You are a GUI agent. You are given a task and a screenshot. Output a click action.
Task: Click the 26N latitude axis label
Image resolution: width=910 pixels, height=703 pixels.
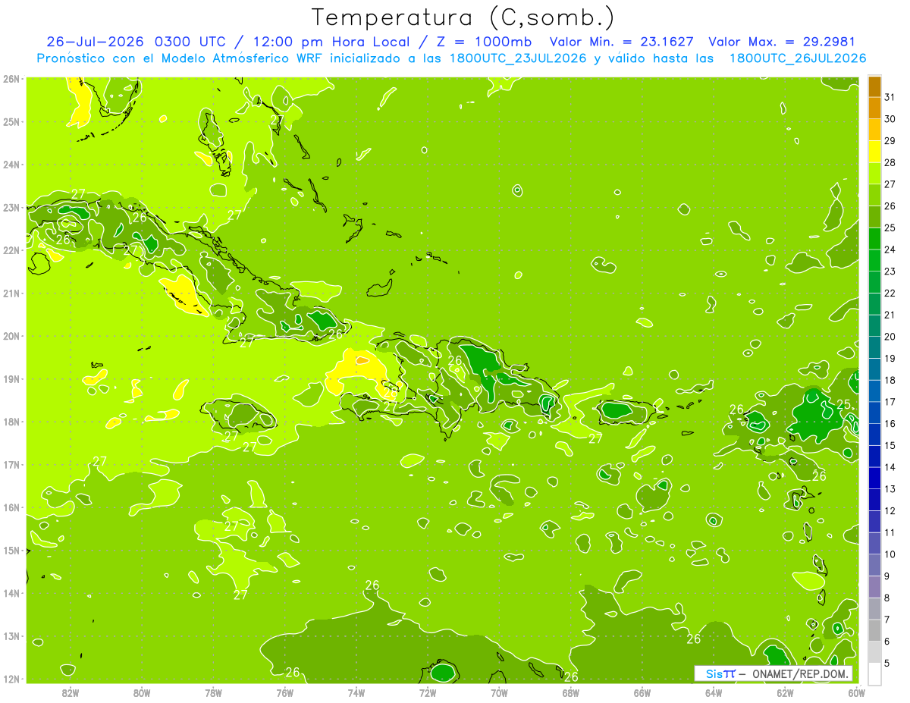(11, 79)
